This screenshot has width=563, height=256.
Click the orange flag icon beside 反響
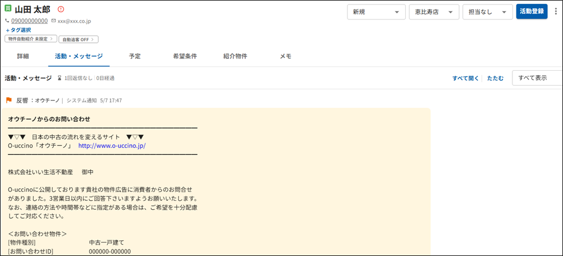tap(9, 100)
